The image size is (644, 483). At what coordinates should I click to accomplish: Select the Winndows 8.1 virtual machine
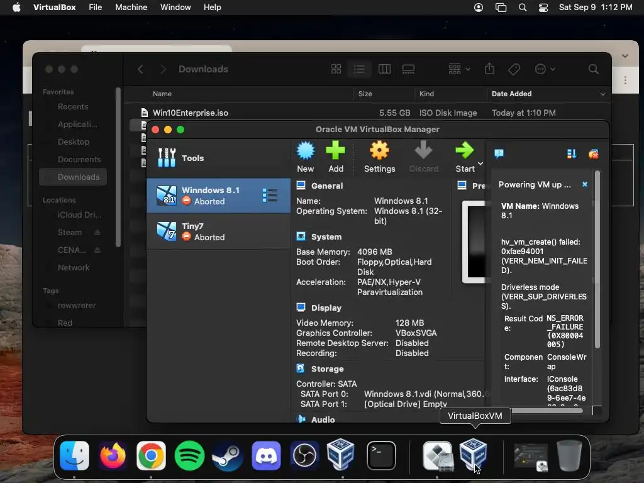(x=218, y=196)
